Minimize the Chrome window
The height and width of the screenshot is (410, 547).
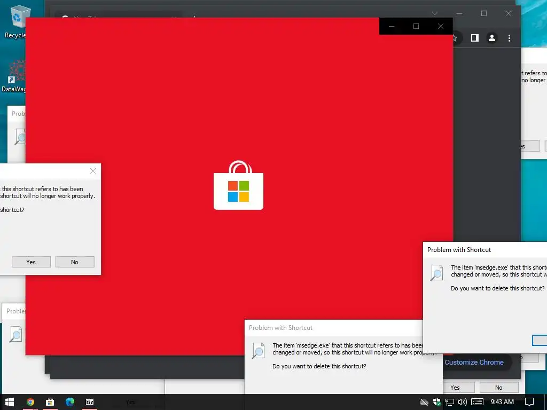[x=459, y=13]
